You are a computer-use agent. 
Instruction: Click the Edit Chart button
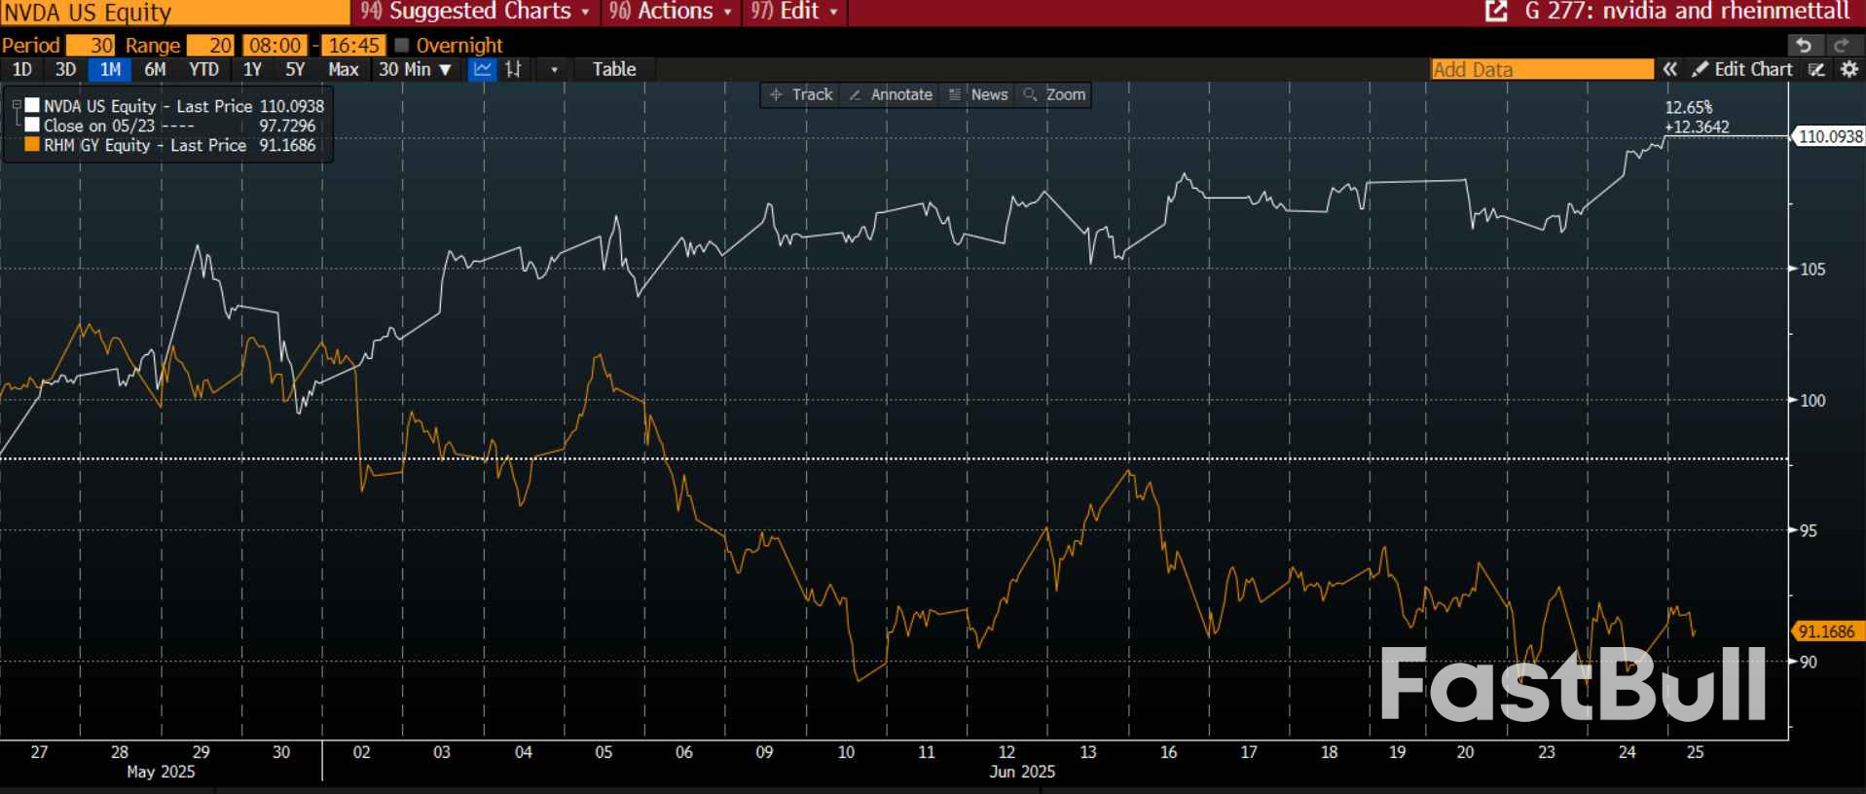[x=1742, y=69]
